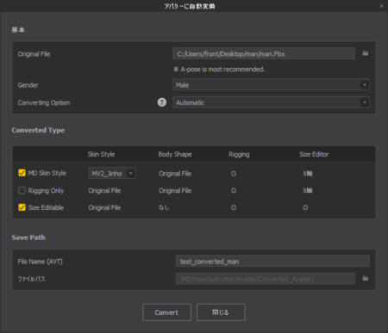Image resolution: width=388 pixels, height=333 pixels.
Task: Click the Converting Option label
Action: point(44,102)
